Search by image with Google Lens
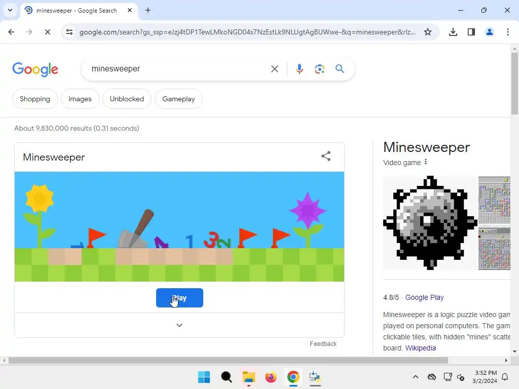This screenshot has width=519, height=389. [x=320, y=69]
